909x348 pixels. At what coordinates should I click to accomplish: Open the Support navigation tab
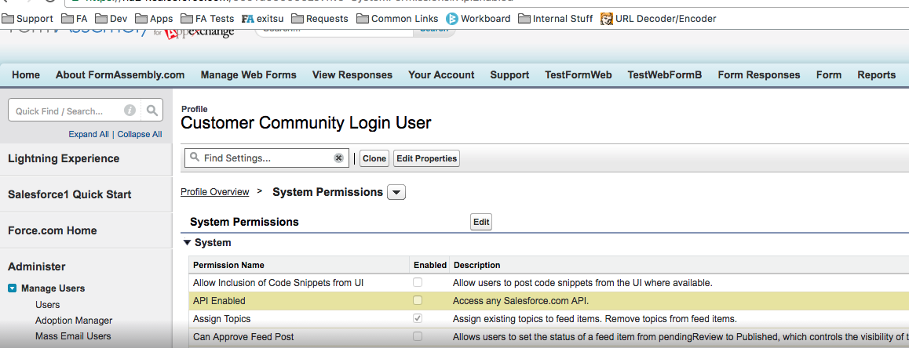(509, 74)
